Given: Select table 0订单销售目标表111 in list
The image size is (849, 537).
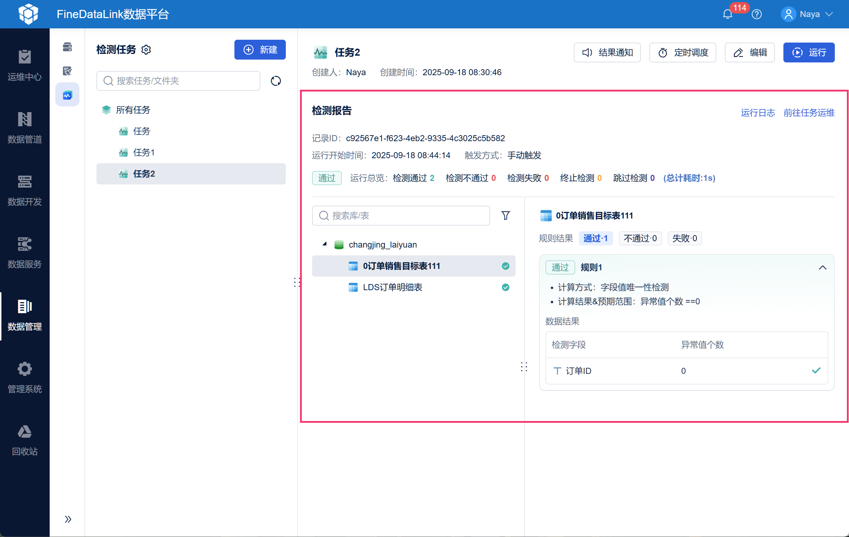Looking at the screenshot, I should tap(414, 266).
